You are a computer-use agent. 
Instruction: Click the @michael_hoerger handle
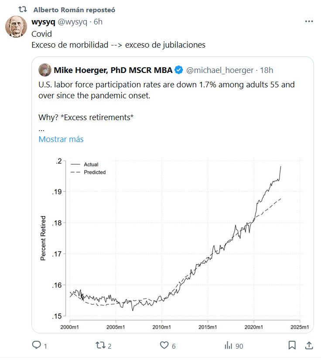point(219,70)
